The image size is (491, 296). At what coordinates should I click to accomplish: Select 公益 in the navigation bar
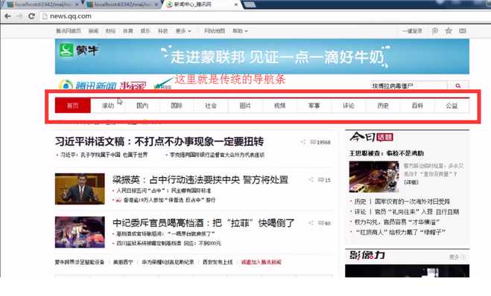(x=452, y=106)
